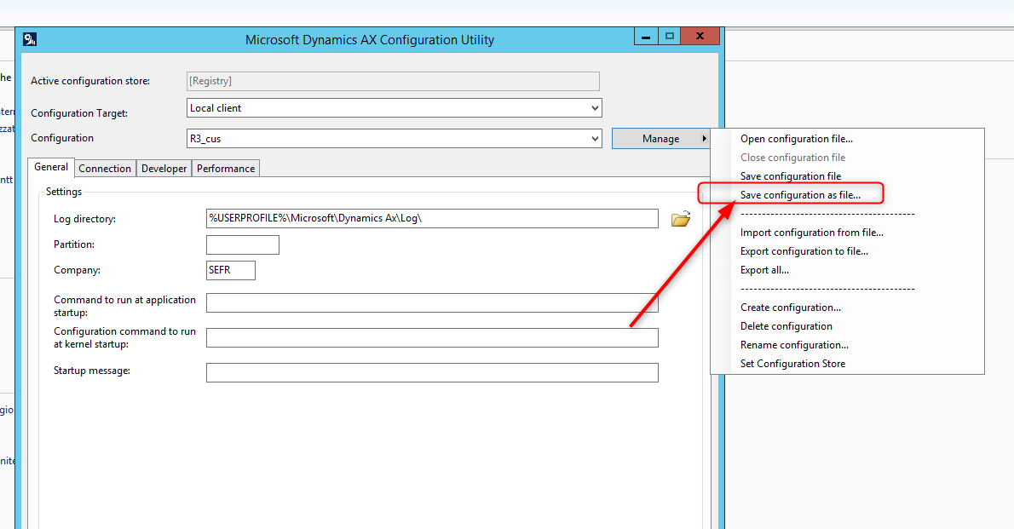Click inside the Company field showing SEFR

point(230,269)
